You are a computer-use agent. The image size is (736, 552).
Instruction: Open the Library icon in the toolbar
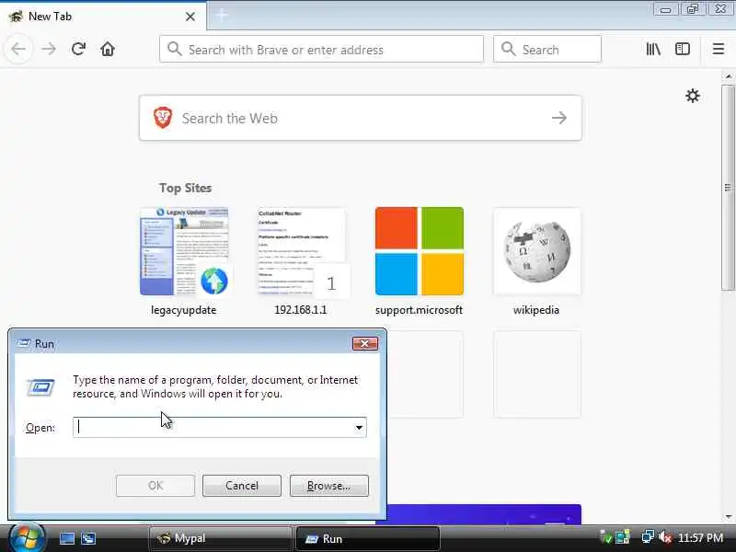tap(653, 49)
